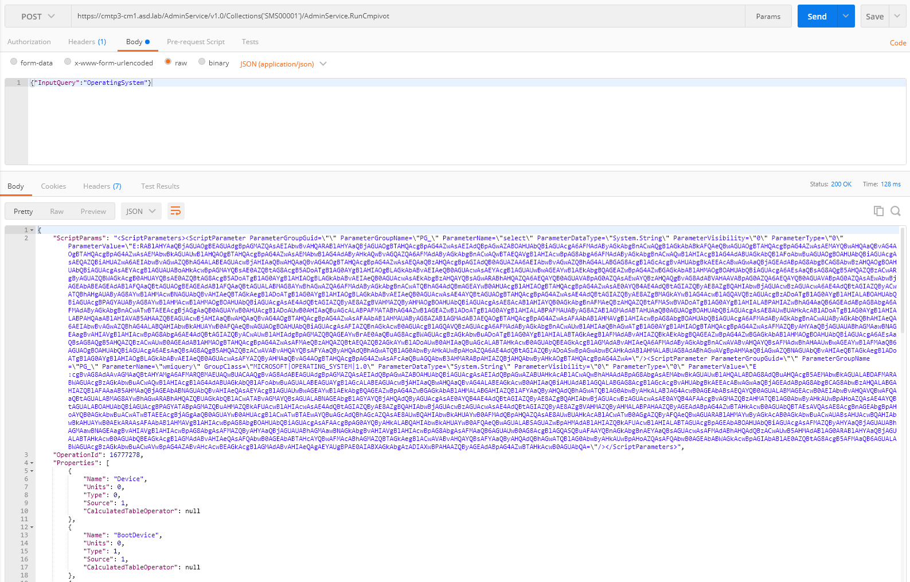Click the Code link
The width and height of the screenshot is (910, 582).
click(897, 43)
